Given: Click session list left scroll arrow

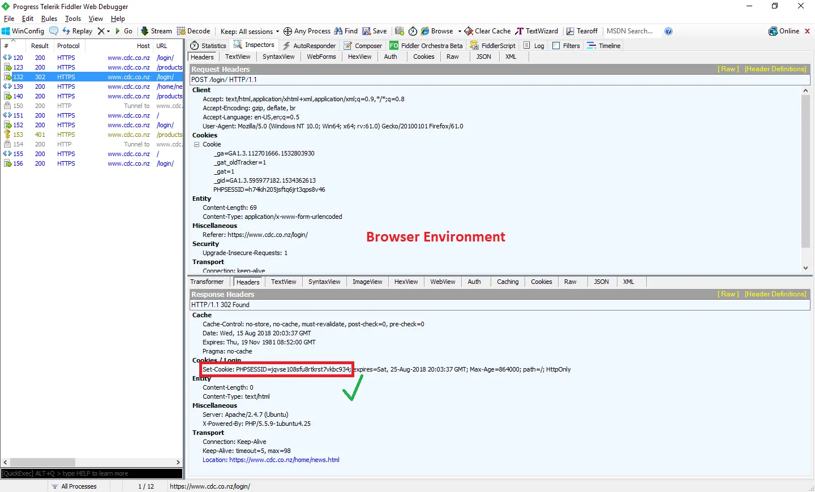Looking at the screenshot, I should [5, 462].
